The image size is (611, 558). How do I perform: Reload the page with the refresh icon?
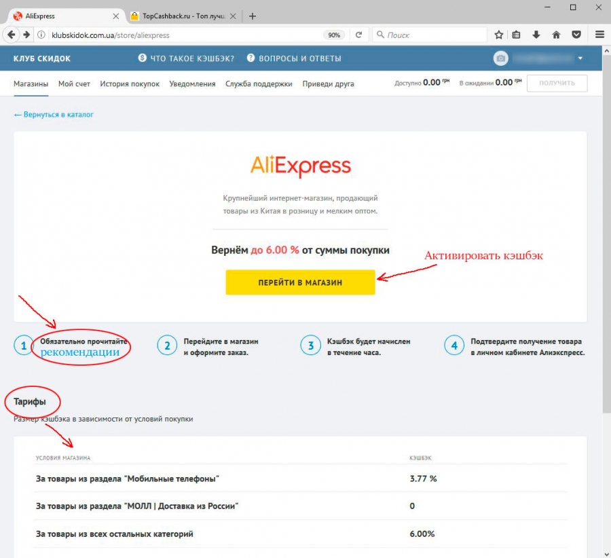click(358, 35)
